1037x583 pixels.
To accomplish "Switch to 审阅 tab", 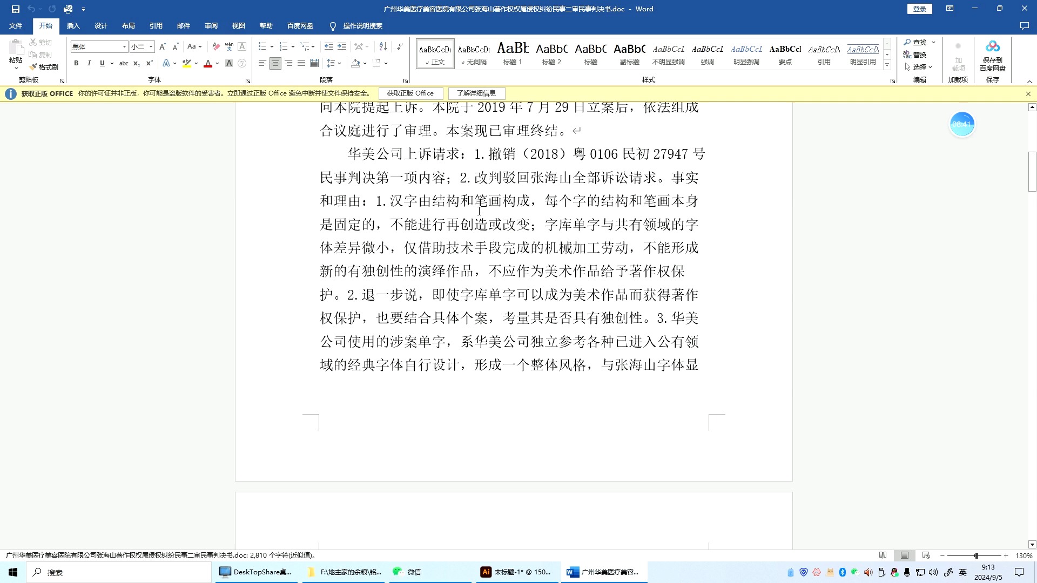I will 211,26.
